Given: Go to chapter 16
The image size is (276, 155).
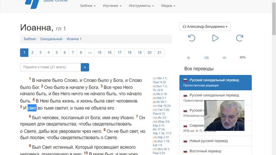Looking at the screenshot, I should click(110, 53).
